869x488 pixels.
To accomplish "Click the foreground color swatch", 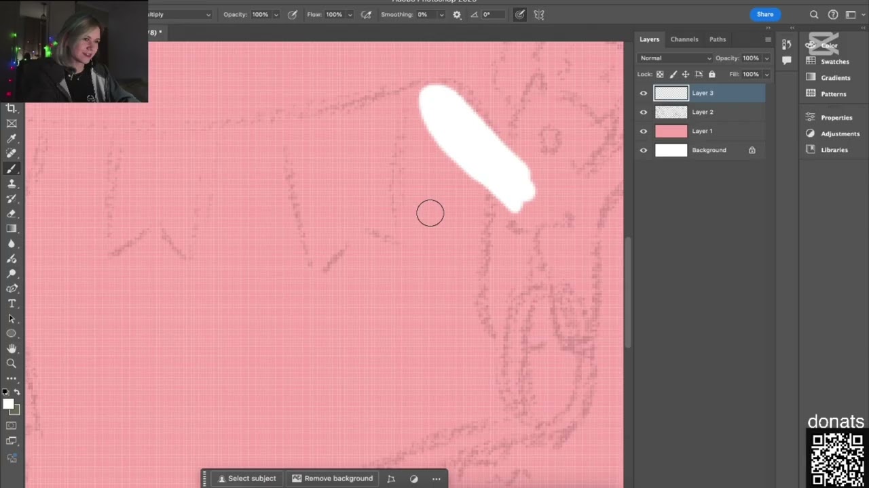I will tap(7, 404).
